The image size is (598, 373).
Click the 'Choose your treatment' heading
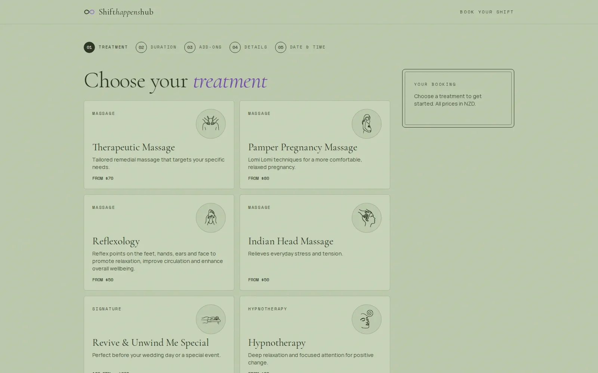176,81
